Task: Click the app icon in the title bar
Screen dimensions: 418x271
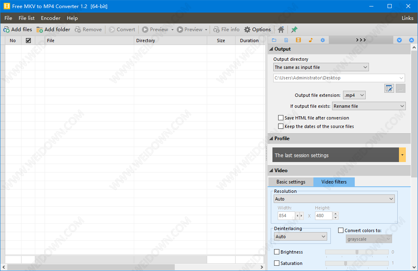Action: (6, 6)
